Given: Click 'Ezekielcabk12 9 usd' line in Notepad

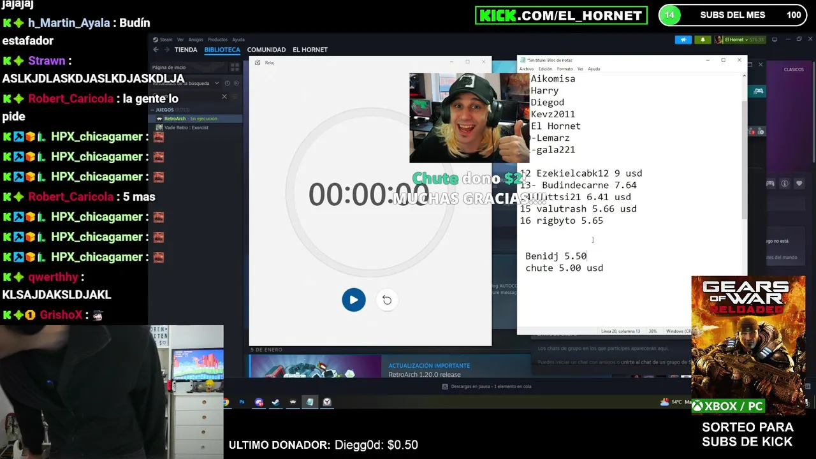Looking at the screenshot, I should pyautogui.click(x=581, y=173).
